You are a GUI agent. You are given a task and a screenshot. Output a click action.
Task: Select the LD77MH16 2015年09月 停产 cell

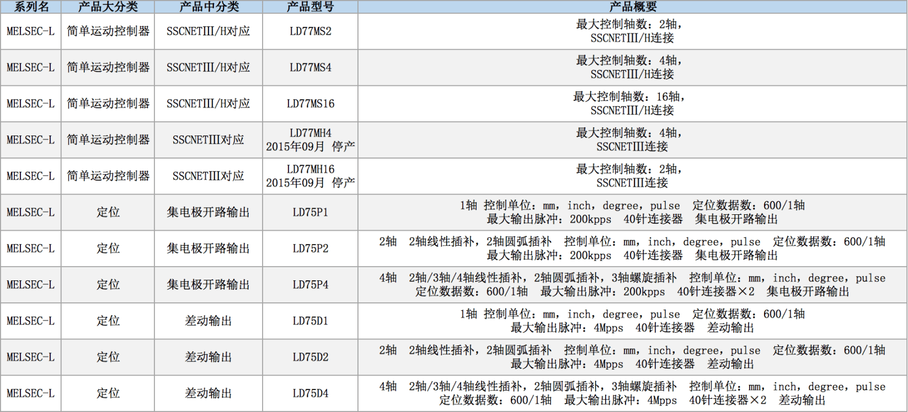coord(311,176)
